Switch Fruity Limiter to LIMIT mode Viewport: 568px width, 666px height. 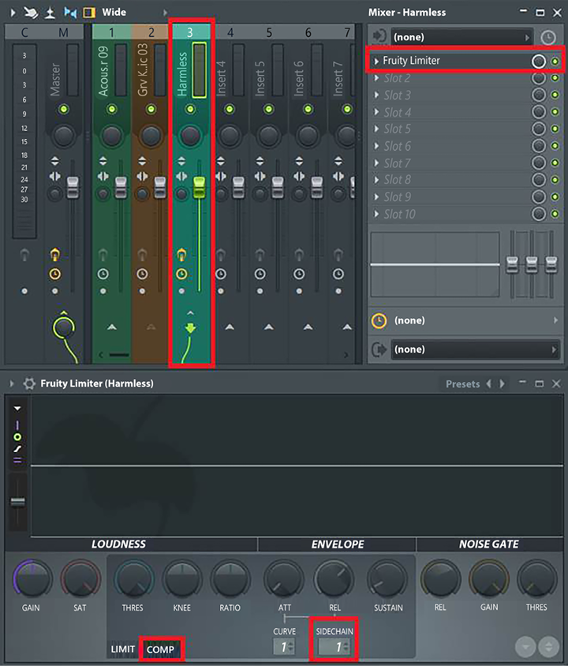point(123,649)
